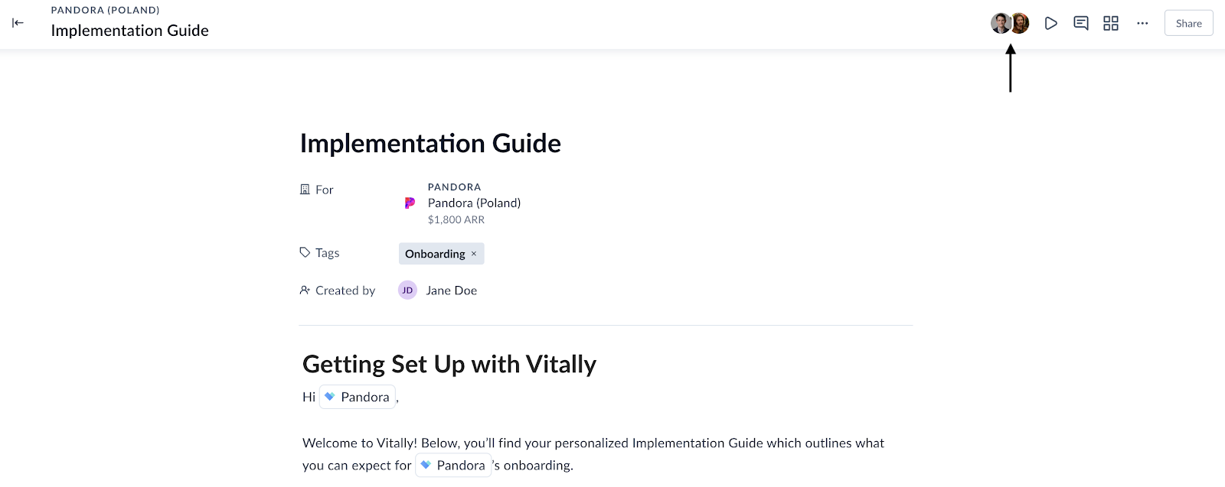Open the Pandora (Poland) account link

point(474,203)
